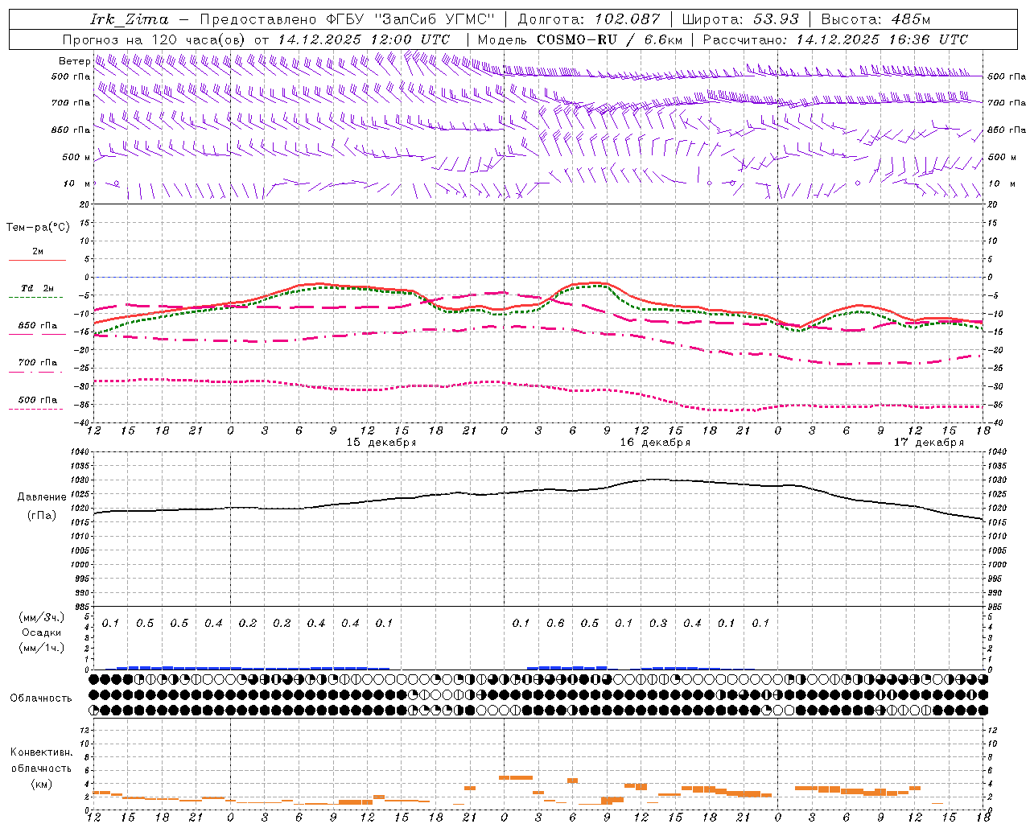Screen dimensions: 1030x824
Task: Click the station name Irk_Zima in the header
Action: point(130,19)
